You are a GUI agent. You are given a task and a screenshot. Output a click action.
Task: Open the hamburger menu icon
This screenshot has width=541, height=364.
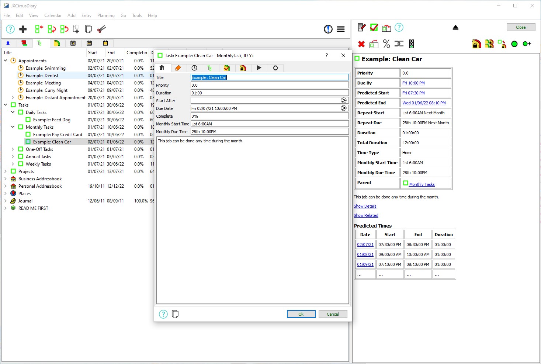(341, 29)
